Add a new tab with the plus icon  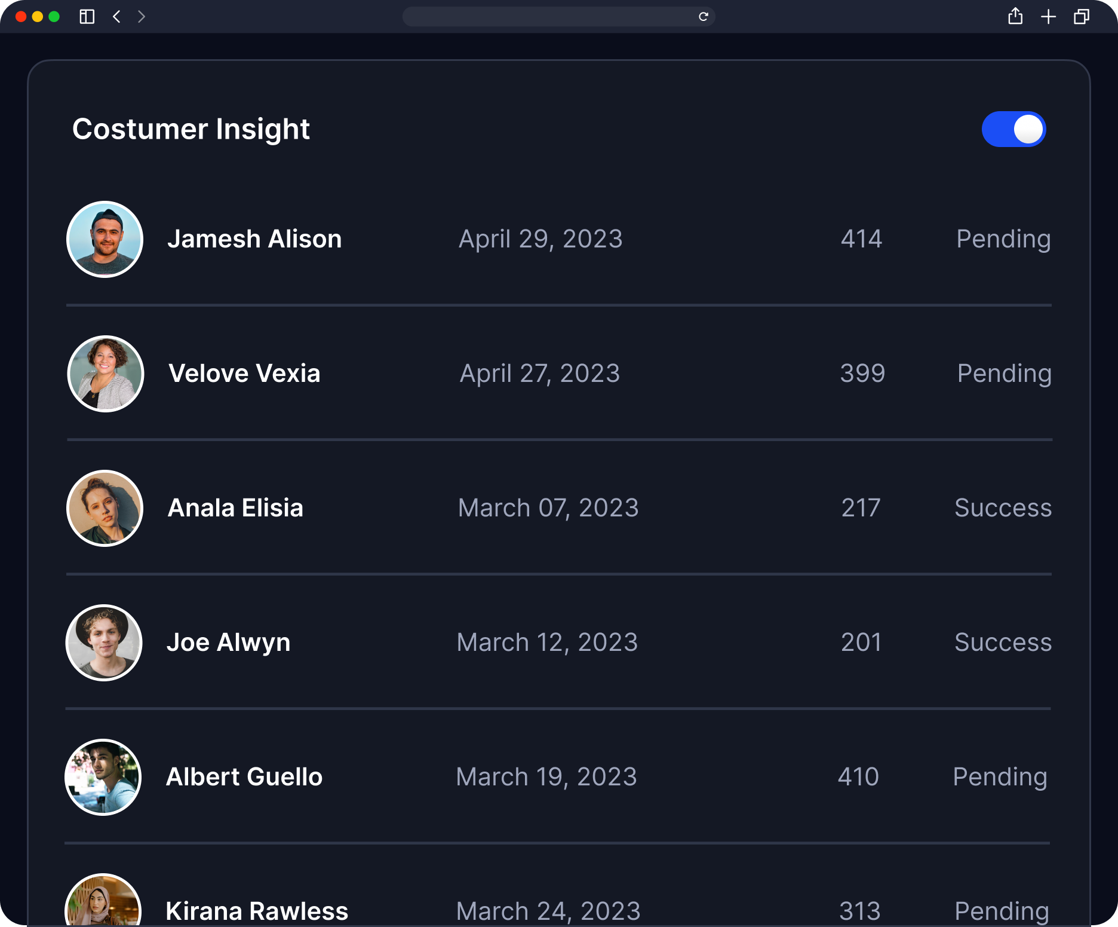(1049, 17)
